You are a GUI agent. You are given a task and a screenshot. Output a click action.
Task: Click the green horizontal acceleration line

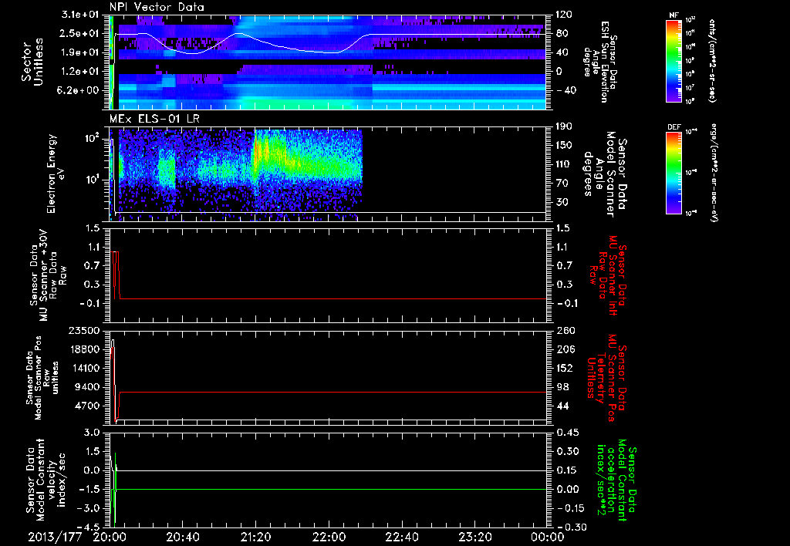pyautogui.click(x=332, y=489)
